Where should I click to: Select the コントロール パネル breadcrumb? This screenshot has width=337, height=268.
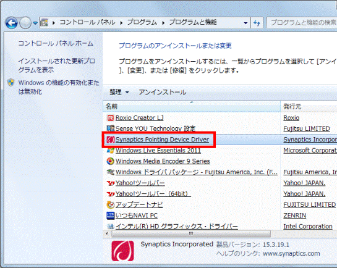(x=87, y=22)
